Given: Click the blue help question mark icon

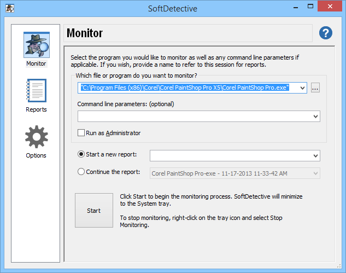Looking at the screenshot, I should [325, 33].
